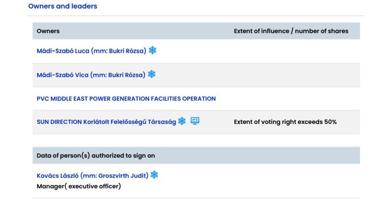Open the PVC MIDDLE EAST POWER GENERATION link
This screenshot has height=204, width=392.
point(126,98)
